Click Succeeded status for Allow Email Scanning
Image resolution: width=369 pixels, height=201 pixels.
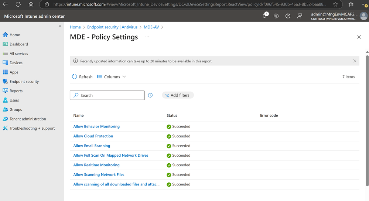(x=179, y=146)
